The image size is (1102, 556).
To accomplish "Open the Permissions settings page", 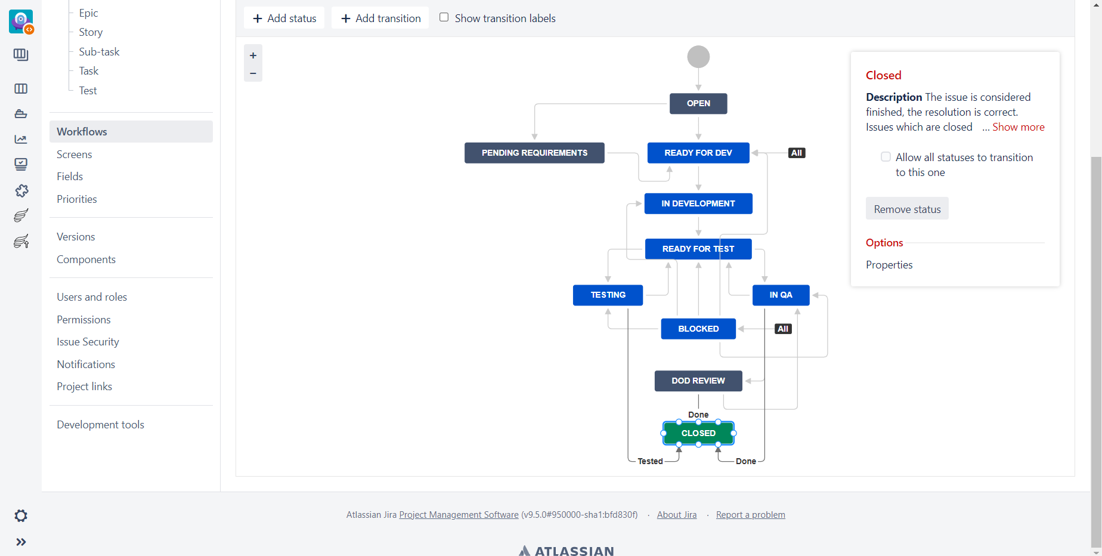I will pyautogui.click(x=83, y=319).
